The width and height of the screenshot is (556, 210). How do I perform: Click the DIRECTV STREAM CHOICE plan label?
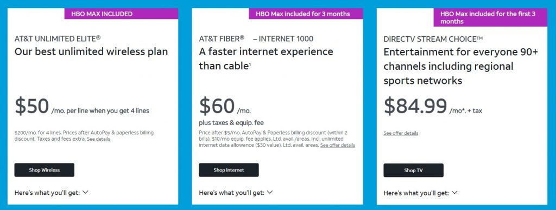(433, 39)
